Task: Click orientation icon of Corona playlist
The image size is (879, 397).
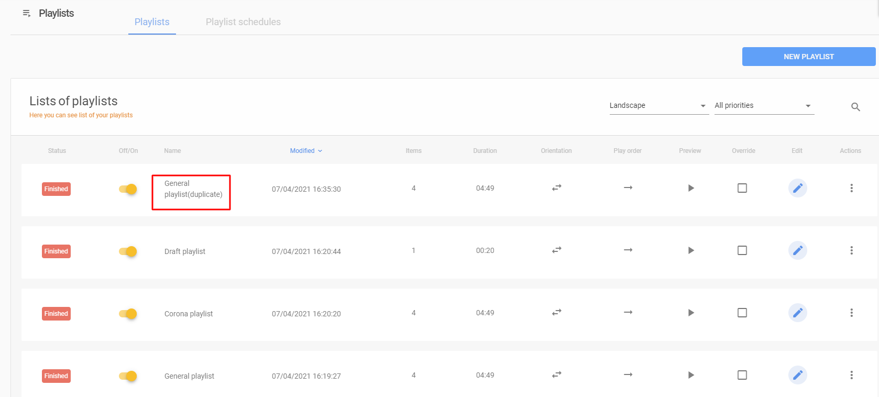Action: (x=556, y=312)
